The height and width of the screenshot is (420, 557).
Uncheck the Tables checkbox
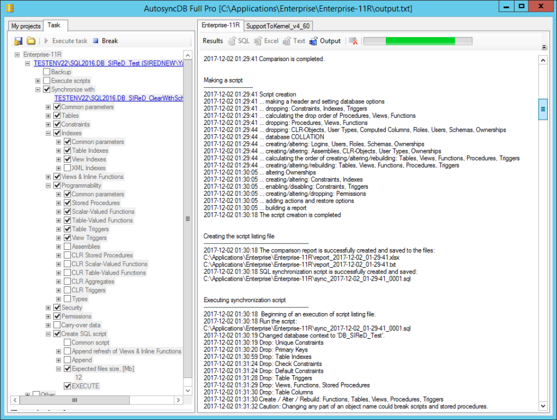click(x=56, y=116)
